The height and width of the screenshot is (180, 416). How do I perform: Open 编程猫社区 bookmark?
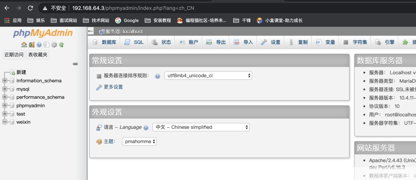point(202,21)
